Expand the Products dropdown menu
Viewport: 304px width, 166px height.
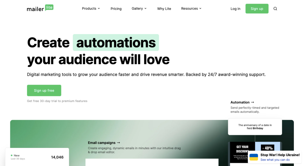click(x=91, y=9)
